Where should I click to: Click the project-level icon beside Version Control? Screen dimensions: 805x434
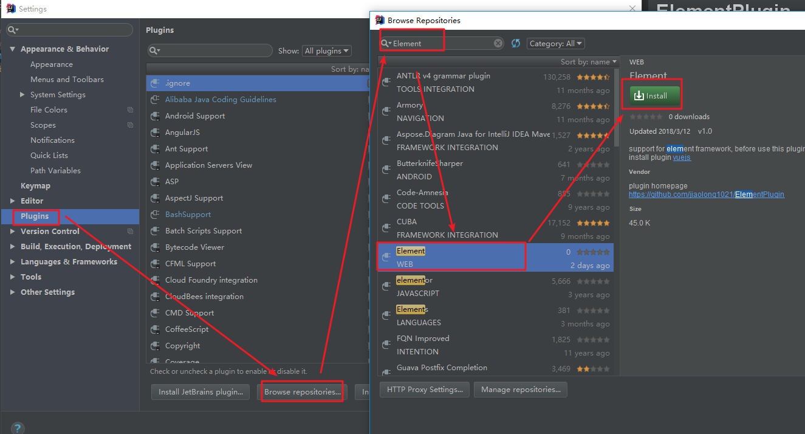tap(130, 231)
